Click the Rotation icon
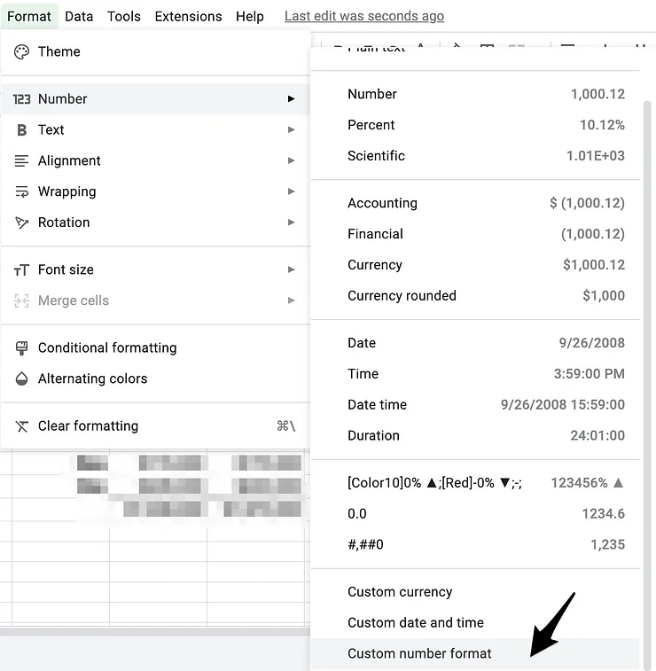 tap(22, 223)
